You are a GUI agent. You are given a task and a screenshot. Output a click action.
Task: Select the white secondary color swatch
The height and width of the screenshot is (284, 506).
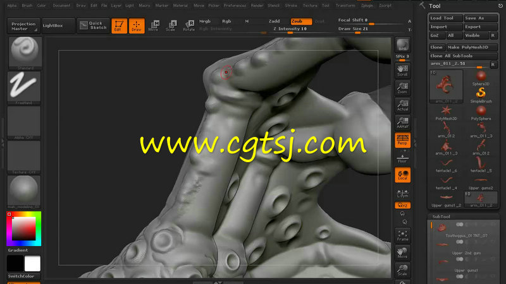click(32, 263)
